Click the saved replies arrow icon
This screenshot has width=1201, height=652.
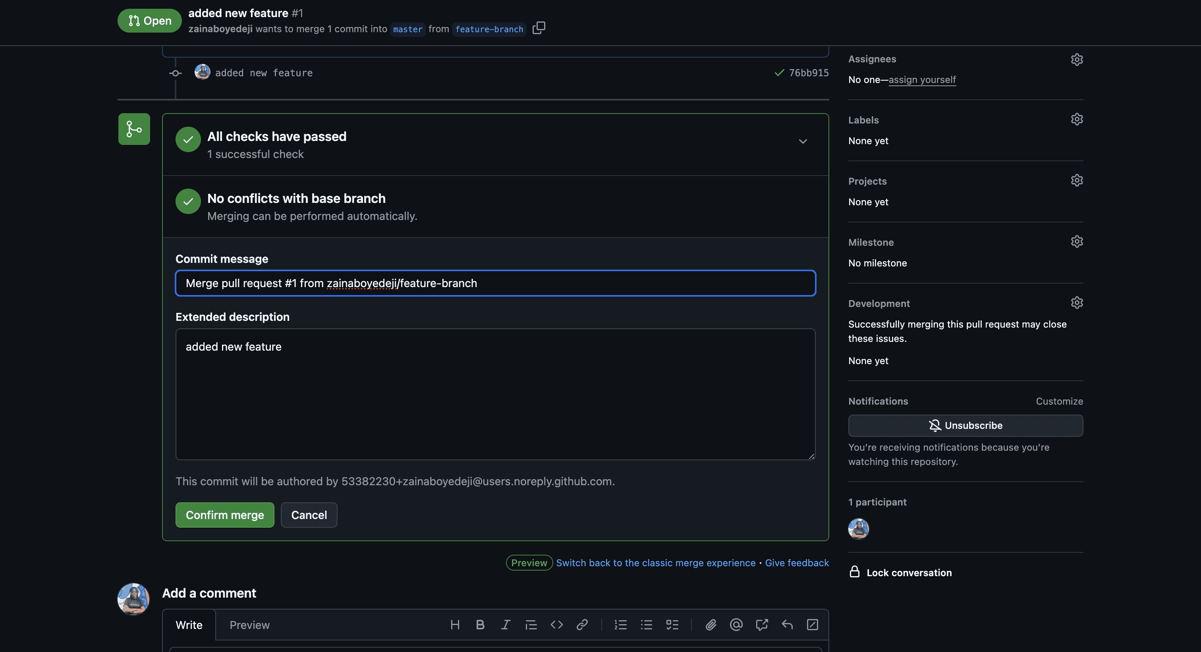[x=787, y=625]
